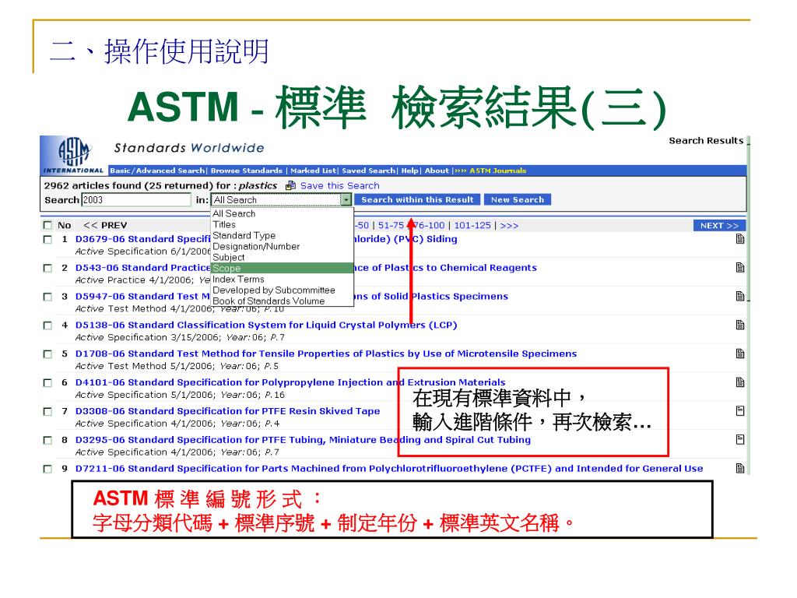The height and width of the screenshot is (598, 797).
Task: Go to ASTM Journals link
Action: coord(497,171)
